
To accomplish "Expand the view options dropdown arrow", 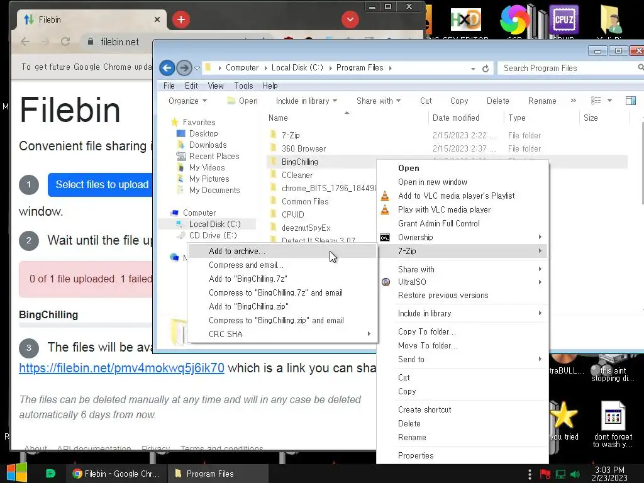I will (x=609, y=101).
